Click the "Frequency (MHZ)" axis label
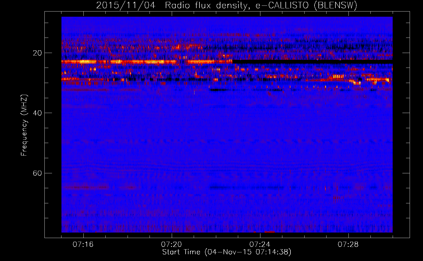Screen dimensions: 423x261 coord(24,125)
